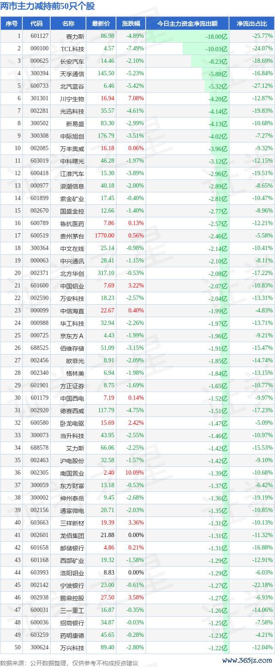
Task: Select stock name 东方财富
Action: coord(72,485)
